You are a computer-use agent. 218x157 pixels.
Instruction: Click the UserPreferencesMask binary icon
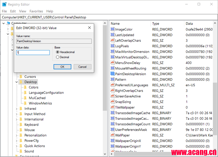pos(112,130)
